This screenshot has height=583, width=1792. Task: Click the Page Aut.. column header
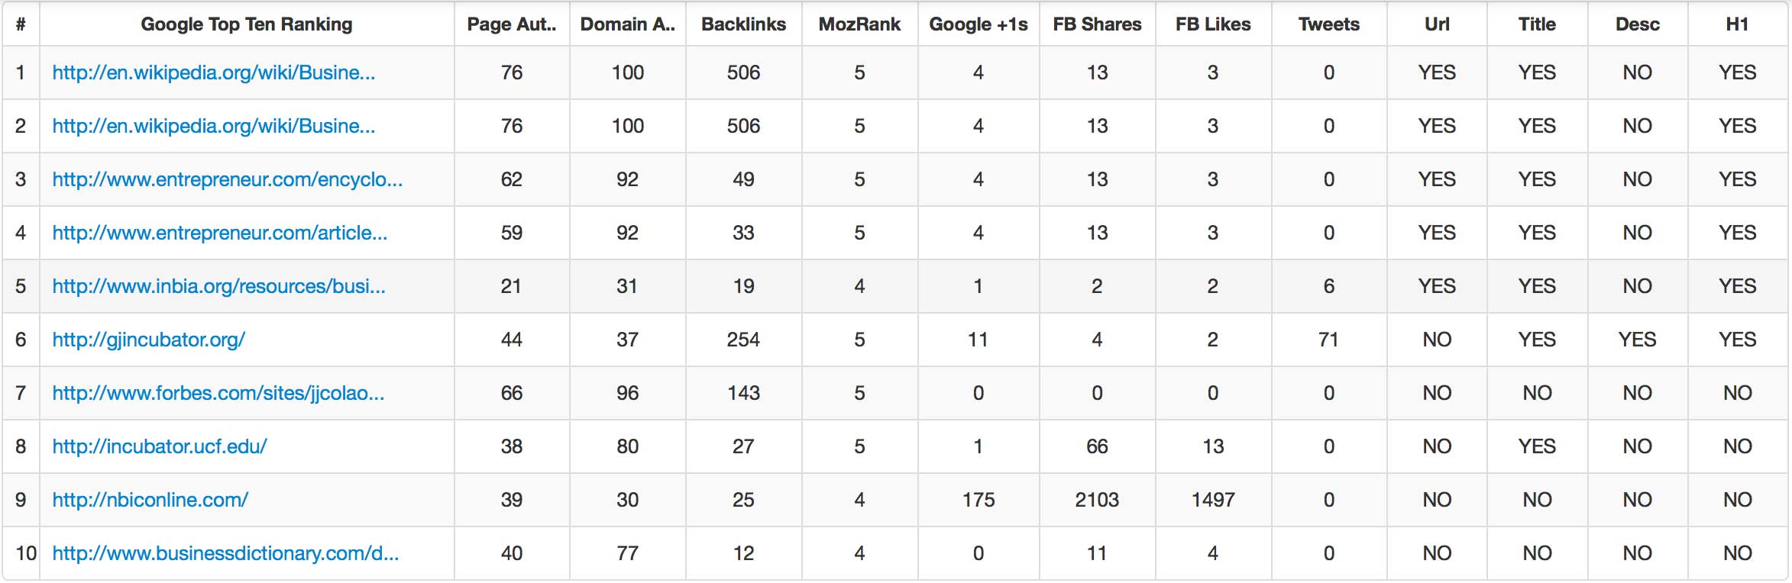click(512, 24)
